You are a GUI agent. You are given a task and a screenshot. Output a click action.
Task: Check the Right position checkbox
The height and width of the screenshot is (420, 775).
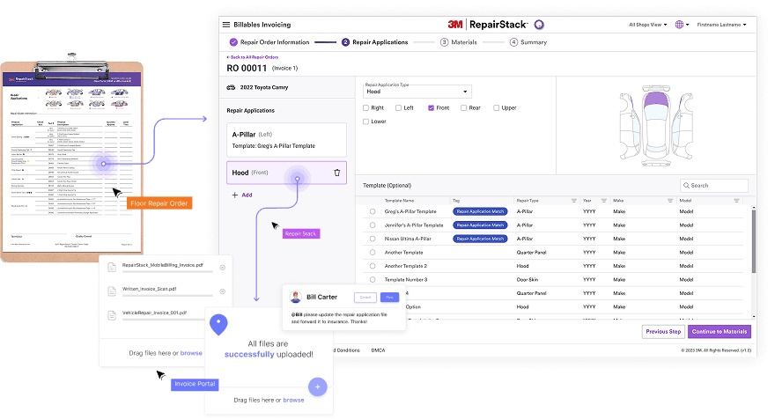(x=365, y=107)
